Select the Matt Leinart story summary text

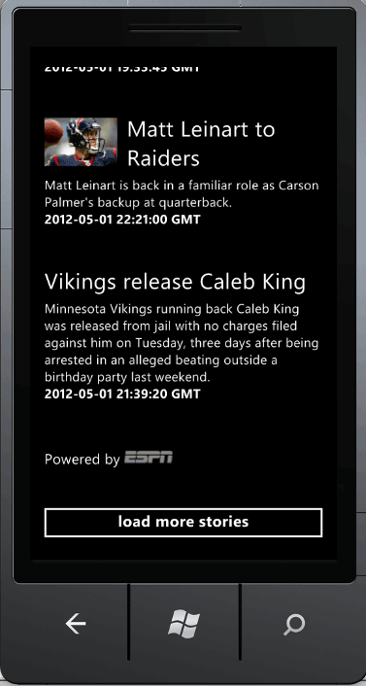[182, 193]
